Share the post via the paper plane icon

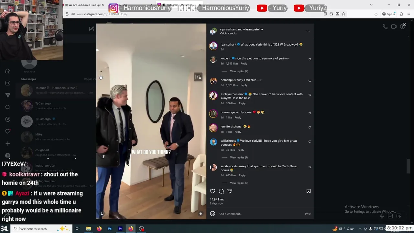point(230,191)
